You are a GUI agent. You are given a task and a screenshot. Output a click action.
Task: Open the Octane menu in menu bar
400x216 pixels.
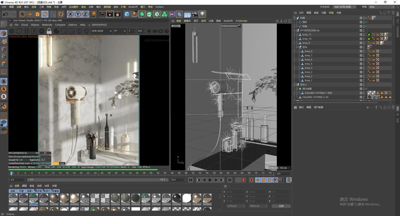coord(159,7)
